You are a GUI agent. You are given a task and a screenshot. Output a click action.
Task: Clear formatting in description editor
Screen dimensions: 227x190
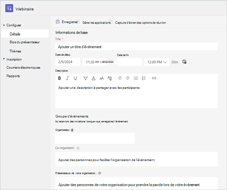pyautogui.click(x=110, y=78)
